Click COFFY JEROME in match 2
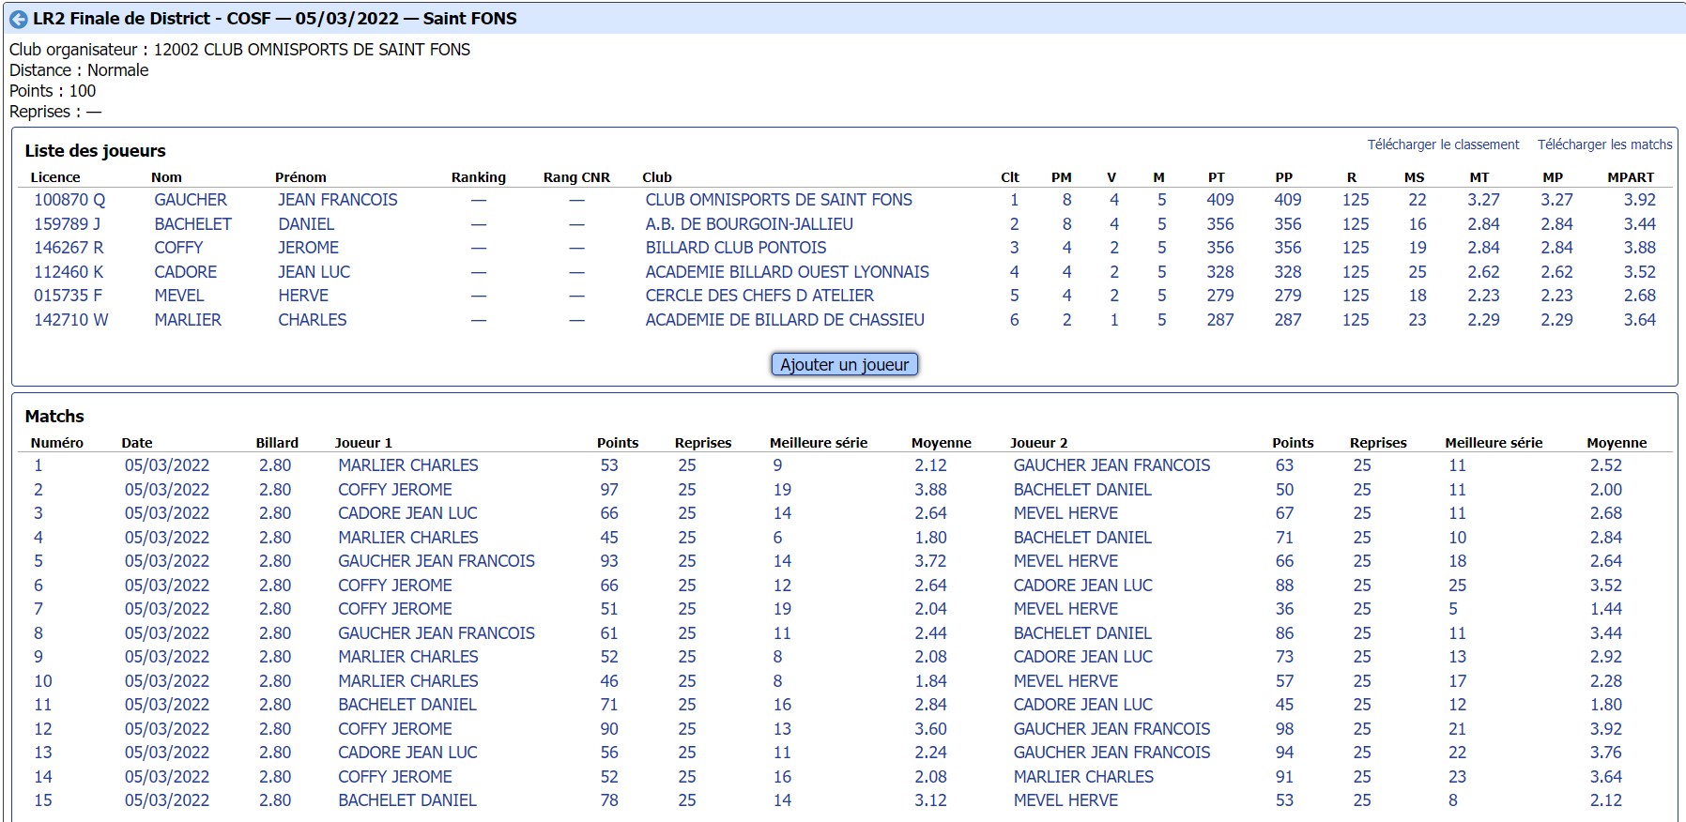This screenshot has height=822, width=1686. point(395,490)
